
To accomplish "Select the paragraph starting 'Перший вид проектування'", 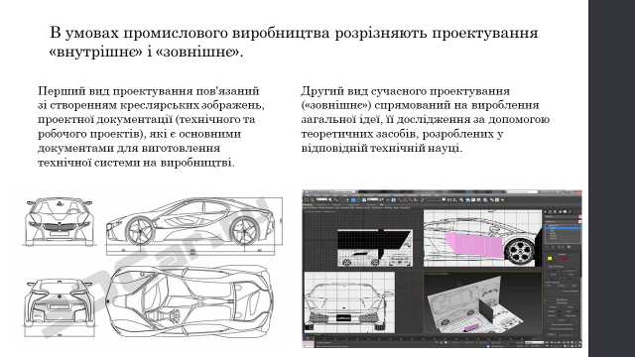I will [151, 126].
